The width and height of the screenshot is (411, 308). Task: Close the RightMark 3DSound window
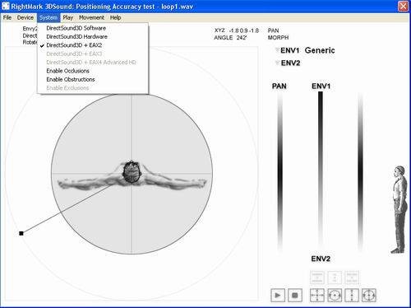pyautogui.click(x=403, y=7)
